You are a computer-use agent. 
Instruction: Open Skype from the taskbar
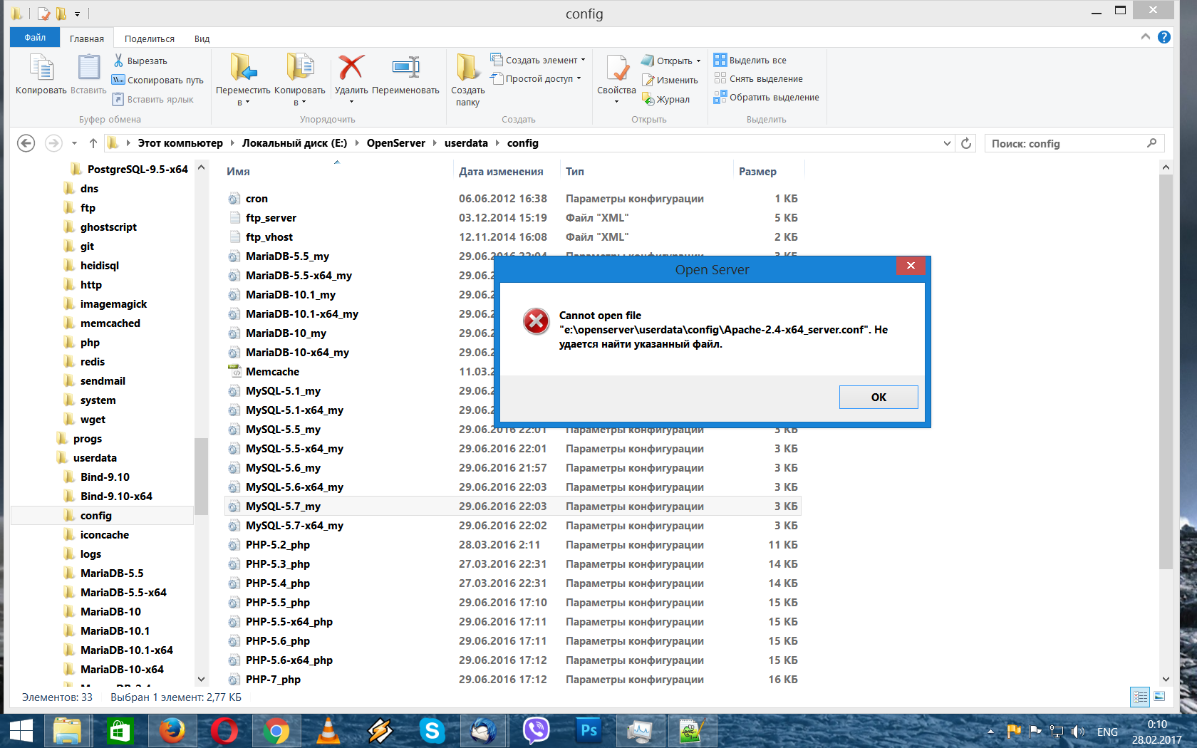(x=432, y=731)
